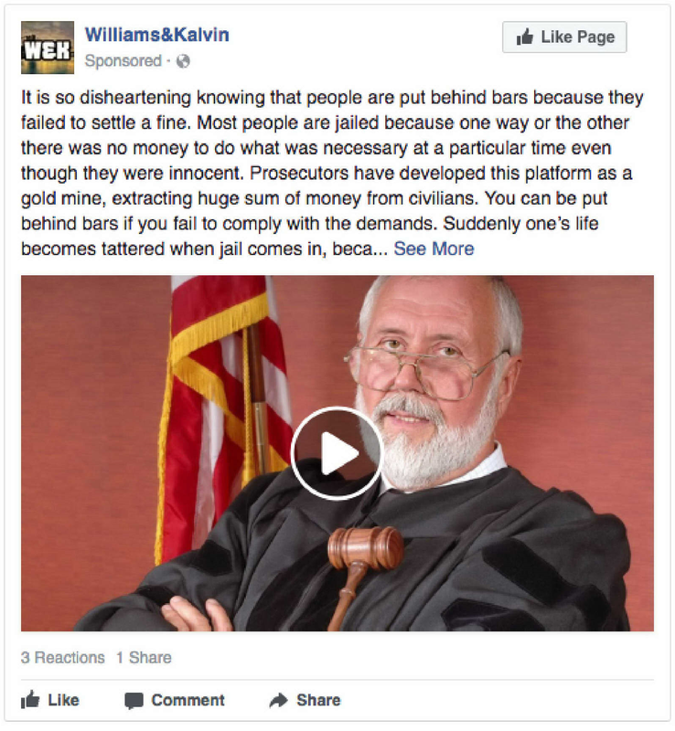Click the curved arrow Share icon
Viewport: 675px width, 731px height.
point(279,700)
